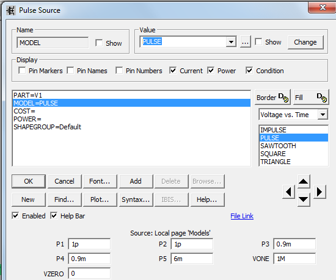
Task: Select SQUARE in the model list
Action: coord(294,154)
